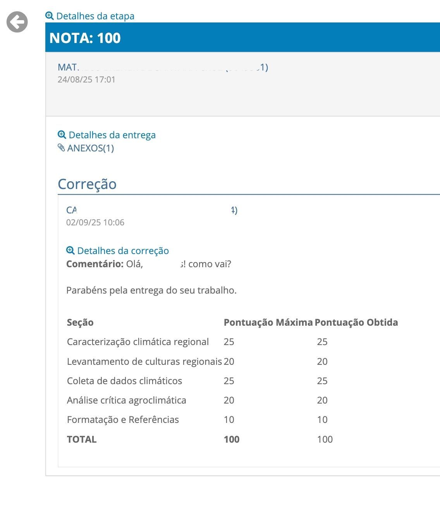Click the submission date 24/08/25 17:01
This screenshot has height=505, width=440.
(86, 79)
